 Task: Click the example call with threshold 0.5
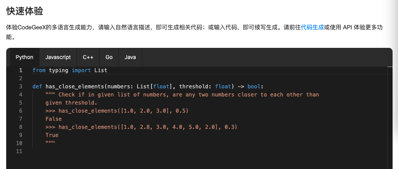point(117,111)
